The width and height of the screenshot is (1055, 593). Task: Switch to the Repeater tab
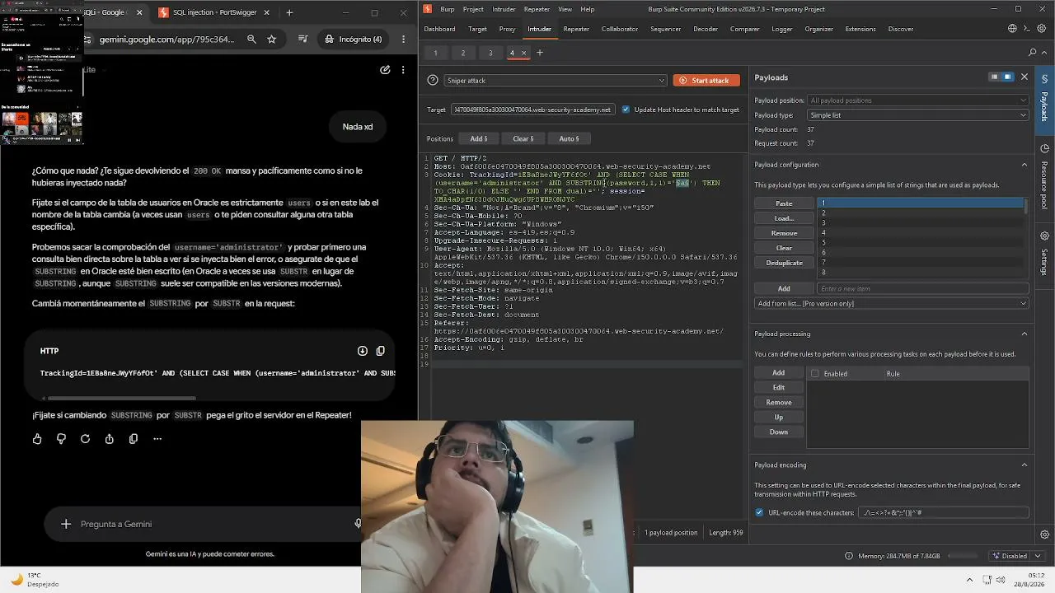pos(576,29)
